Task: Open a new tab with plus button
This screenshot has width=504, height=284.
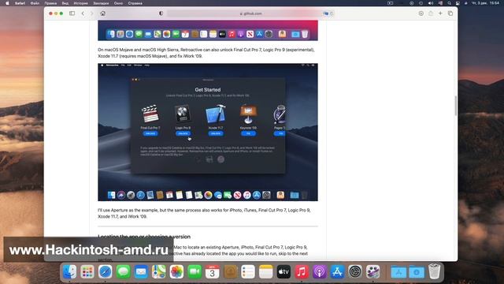Action: 440,13
